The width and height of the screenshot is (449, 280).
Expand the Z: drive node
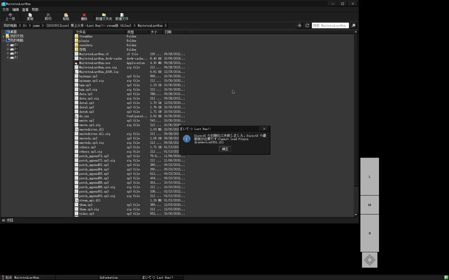click(x=8, y=57)
